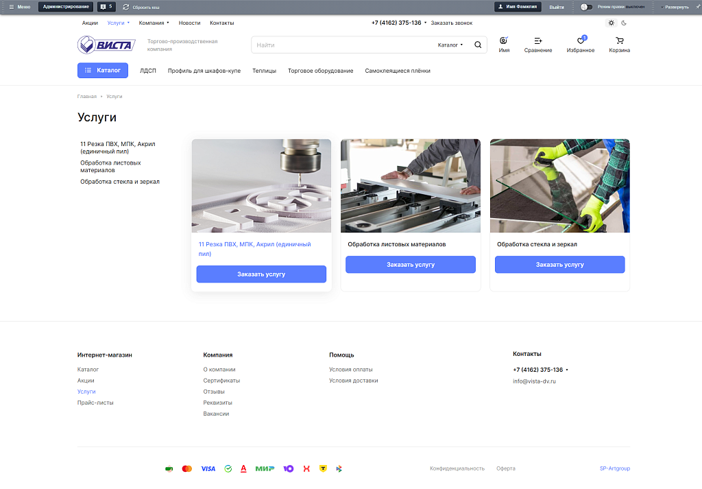This screenshot has height=489, width=702.
Task: Expand the Компания menu dropdown
Action: coord(154,23)
